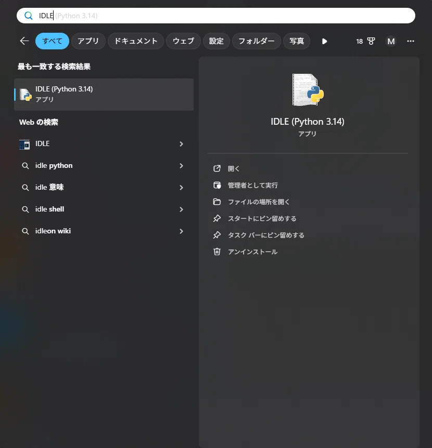Screen dimensions: 432x448
Task: Open the three-dot options menu
Action: pyautogui.click(x=411, y=41)
